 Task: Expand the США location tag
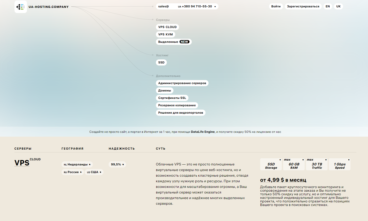pyautogui.click(x=94, y=172)
